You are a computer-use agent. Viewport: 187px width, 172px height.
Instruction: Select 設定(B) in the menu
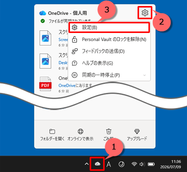pyautogui.click(x=109, y=27)
